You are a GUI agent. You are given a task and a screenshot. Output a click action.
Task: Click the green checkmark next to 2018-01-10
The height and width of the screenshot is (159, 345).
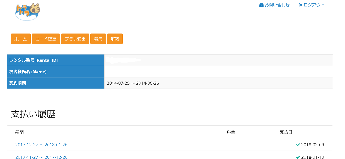pyautogui.click(x=298, y=157)
